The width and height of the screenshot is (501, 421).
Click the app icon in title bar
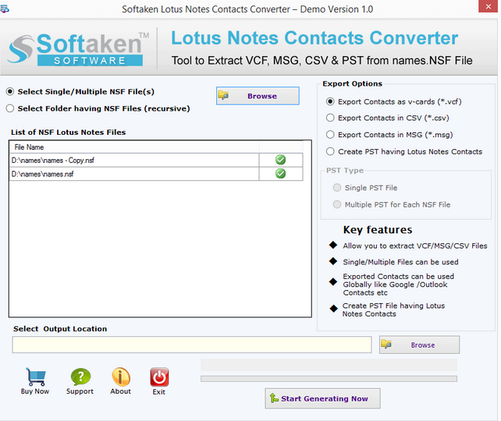5,9
